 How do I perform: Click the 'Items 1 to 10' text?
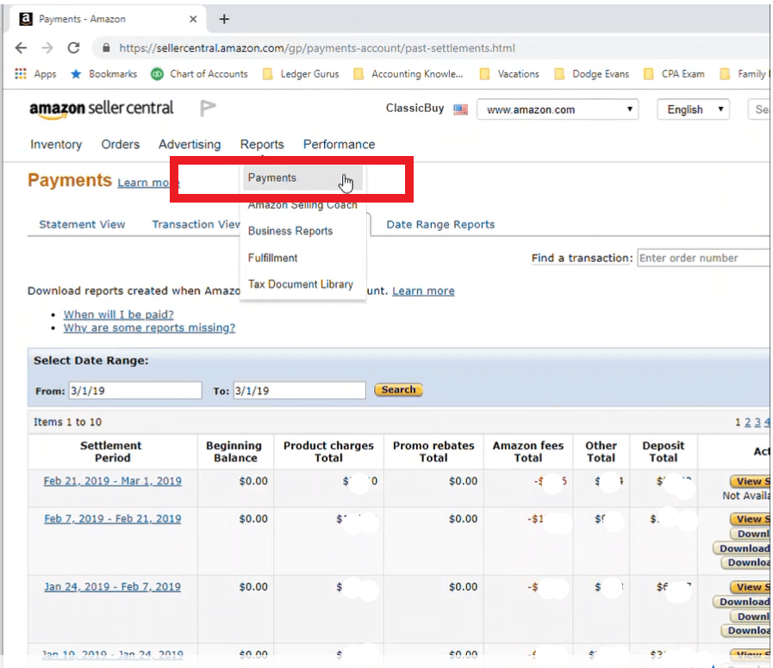[67, 422]
